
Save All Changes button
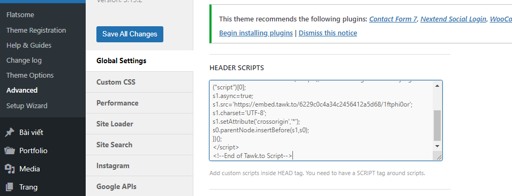pos(130,34)
